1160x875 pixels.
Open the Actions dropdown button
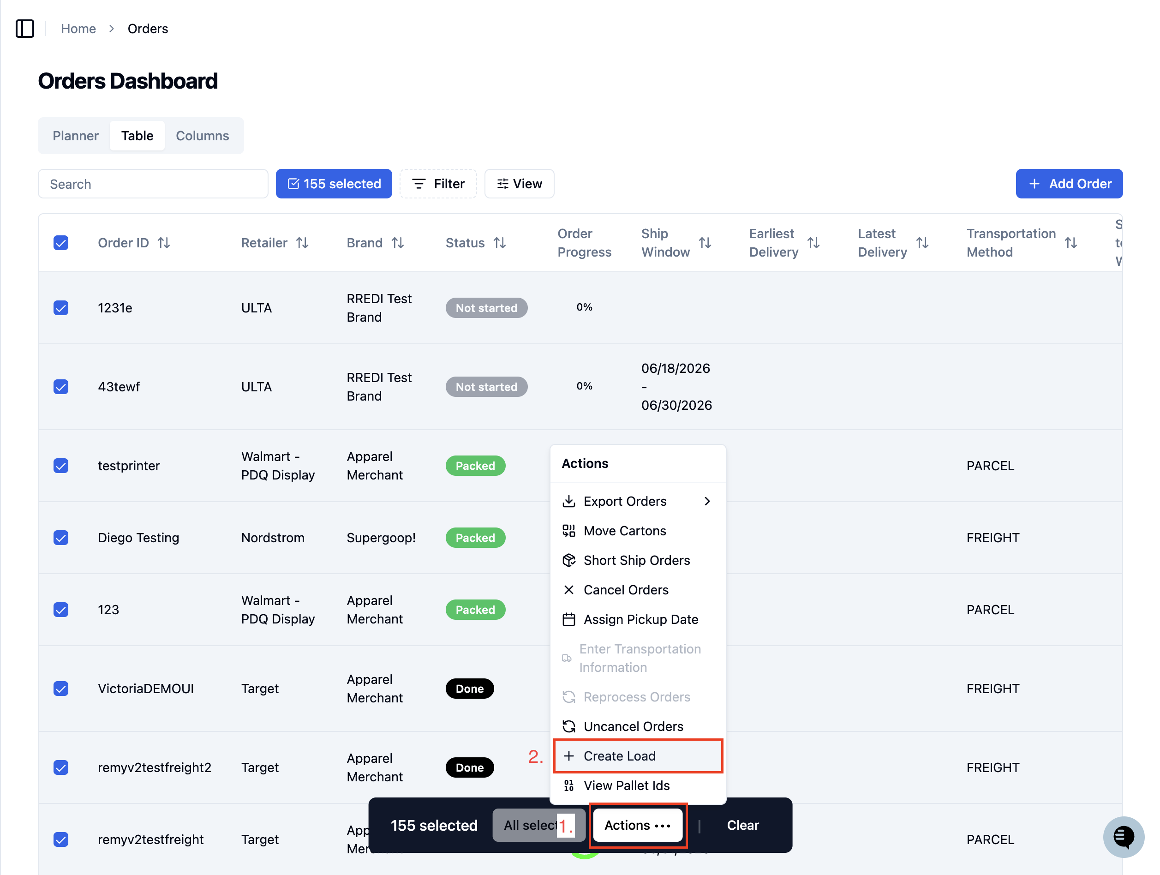638,825
